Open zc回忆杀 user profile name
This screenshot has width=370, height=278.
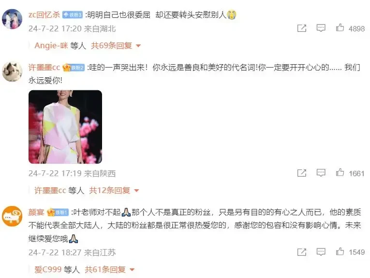44,15
